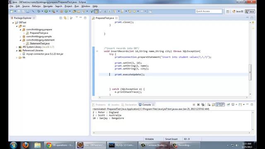Image resolution: width=265 pixels, height=149 pixels.
Task: Run the program with green play icon
Action: [x=46, y=11]
